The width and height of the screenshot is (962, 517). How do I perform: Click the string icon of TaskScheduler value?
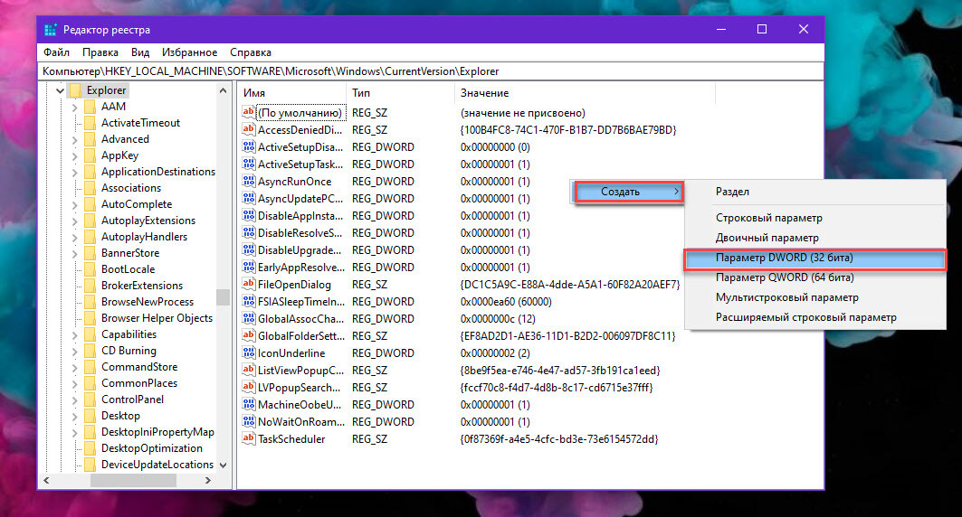coord(249,438)
